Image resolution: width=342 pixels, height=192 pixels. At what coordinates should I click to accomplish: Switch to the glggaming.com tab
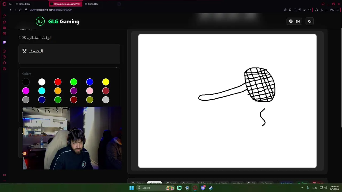65,4
